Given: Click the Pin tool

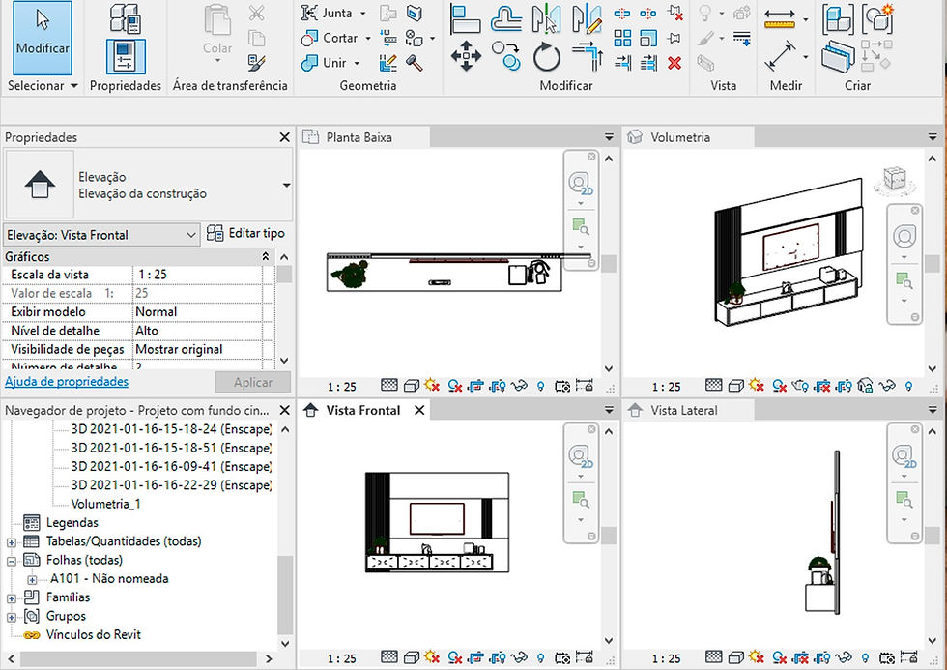Looking at the screenshot, I should click(674, 38).
